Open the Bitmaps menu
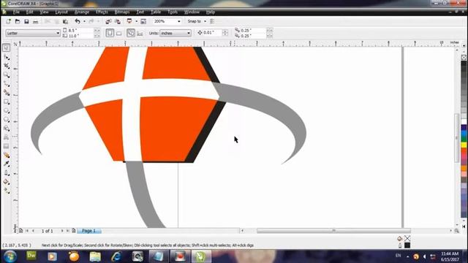Viewport: 468px width, 263px height. [x=122, y=12]
